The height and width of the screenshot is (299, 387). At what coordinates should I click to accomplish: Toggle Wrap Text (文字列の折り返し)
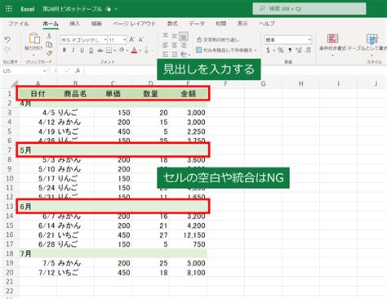[218, 40]
